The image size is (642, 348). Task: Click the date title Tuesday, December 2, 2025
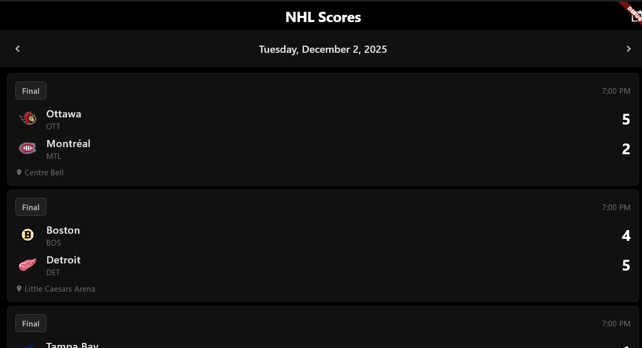[x=323, y=49]
